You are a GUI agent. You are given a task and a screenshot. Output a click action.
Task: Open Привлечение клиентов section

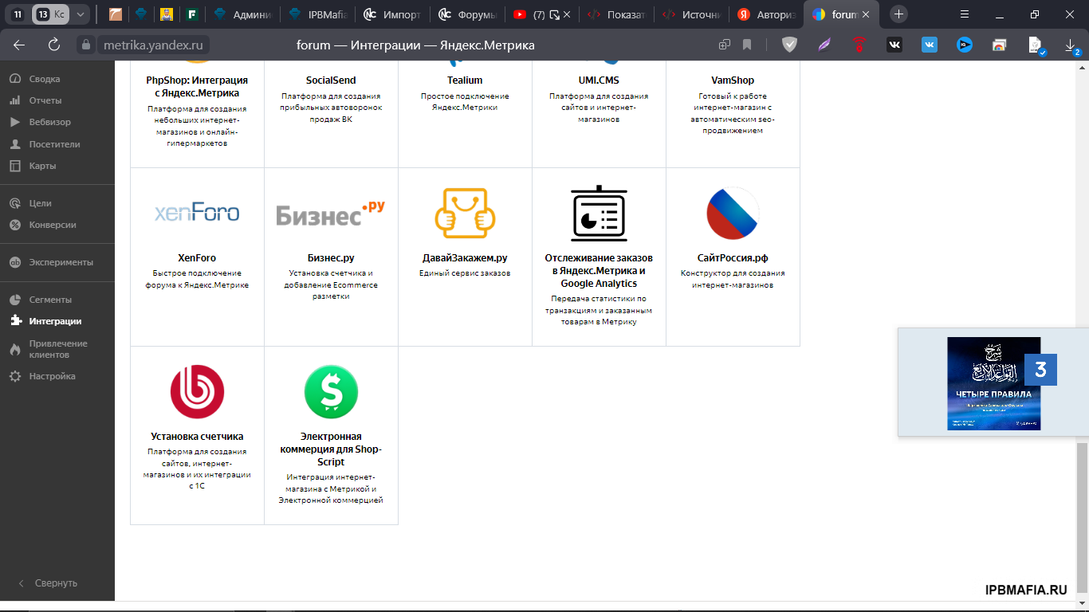(58, 349)
